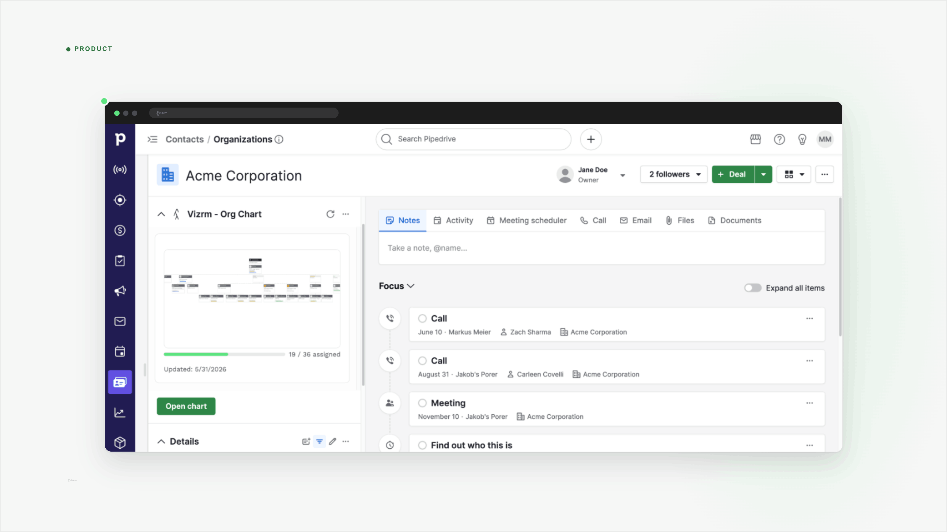
Task: Click the green + Deal button
Action: 733,174
